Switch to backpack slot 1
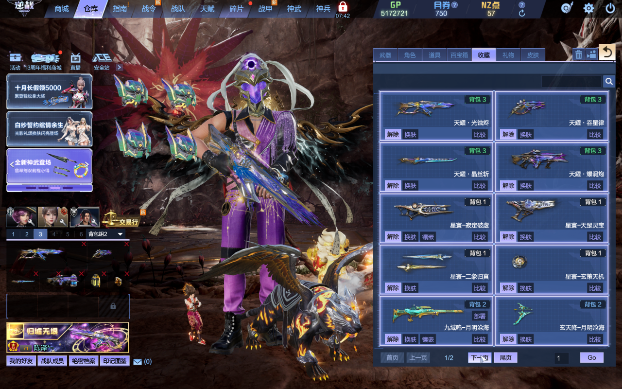The image size is (622, 389). pos(13,234)
